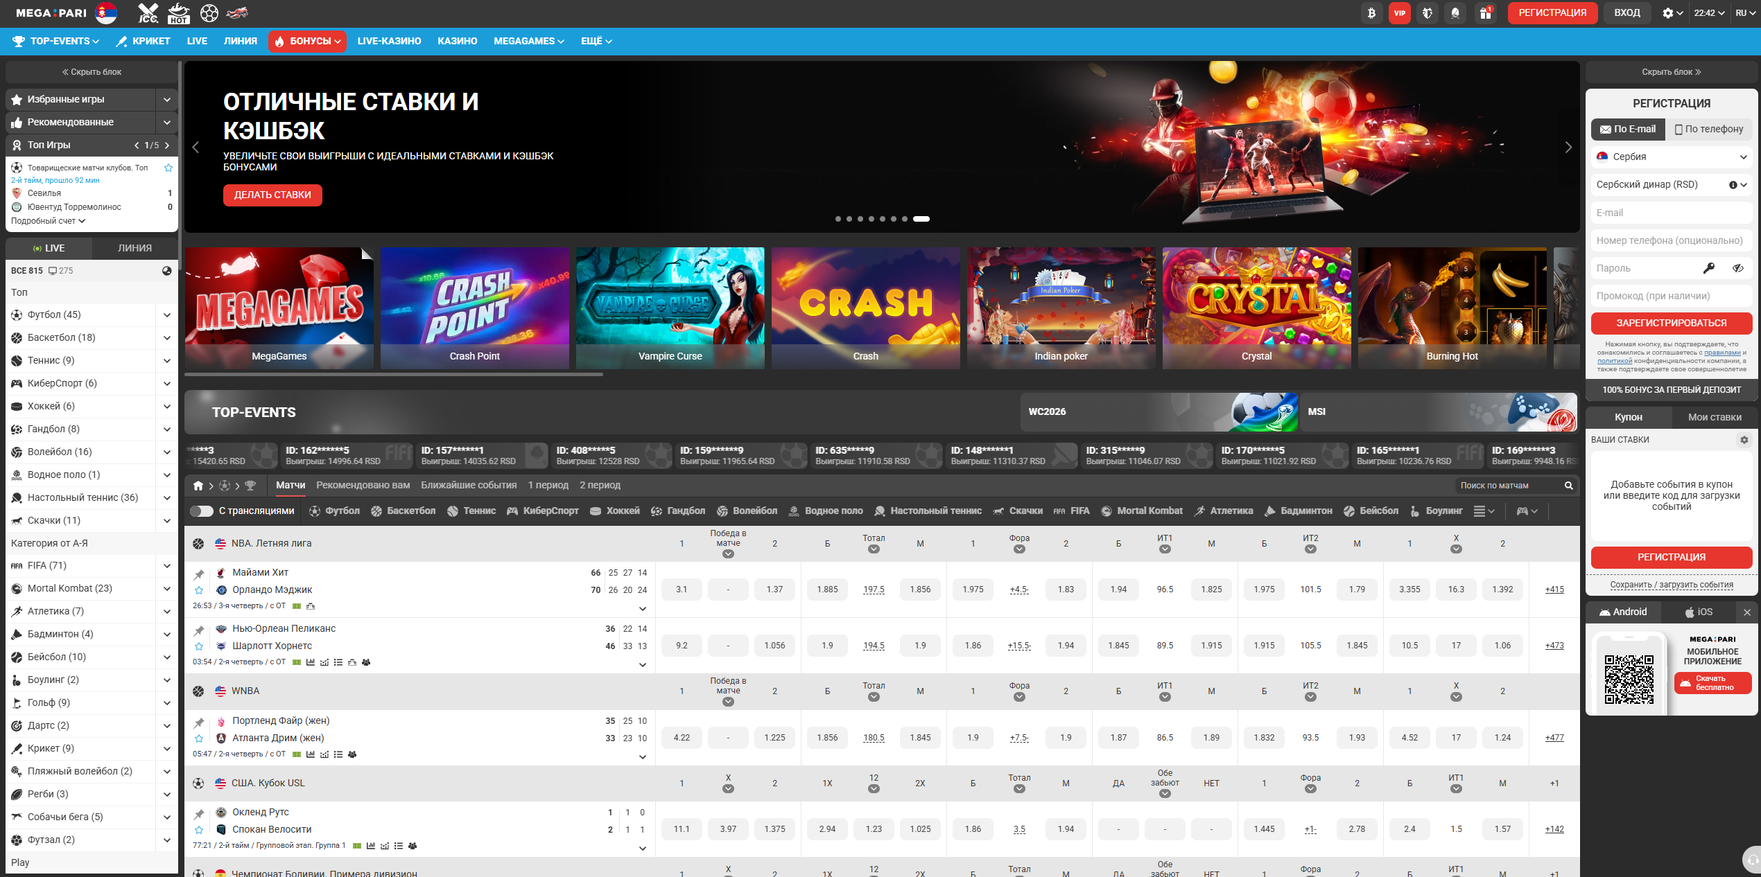This screenshot has width=1761, height=877.
Task: Open the MEGAGAMES menu
Action: coord(529,42)
